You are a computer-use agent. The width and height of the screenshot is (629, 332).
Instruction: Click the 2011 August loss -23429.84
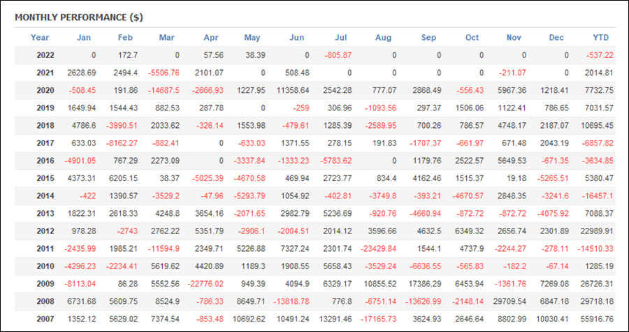pos(378,249)
